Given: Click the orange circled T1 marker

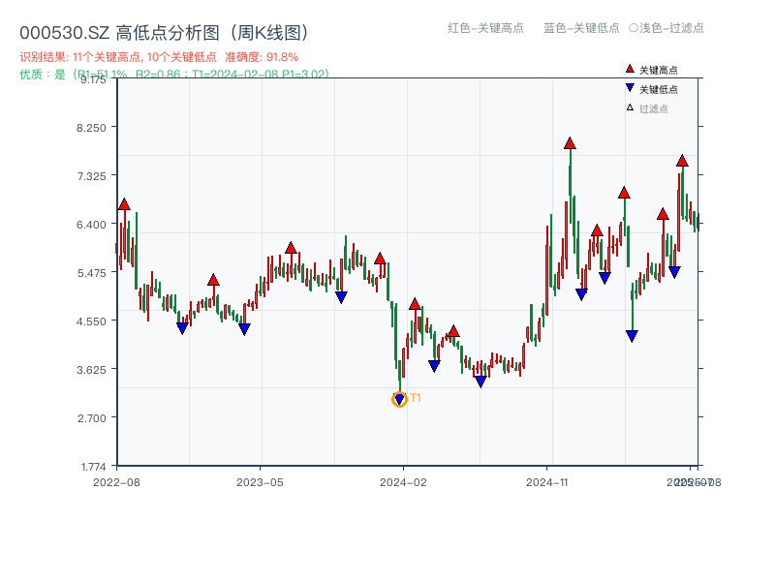Looking at the screenshot, I should [399, 398].
